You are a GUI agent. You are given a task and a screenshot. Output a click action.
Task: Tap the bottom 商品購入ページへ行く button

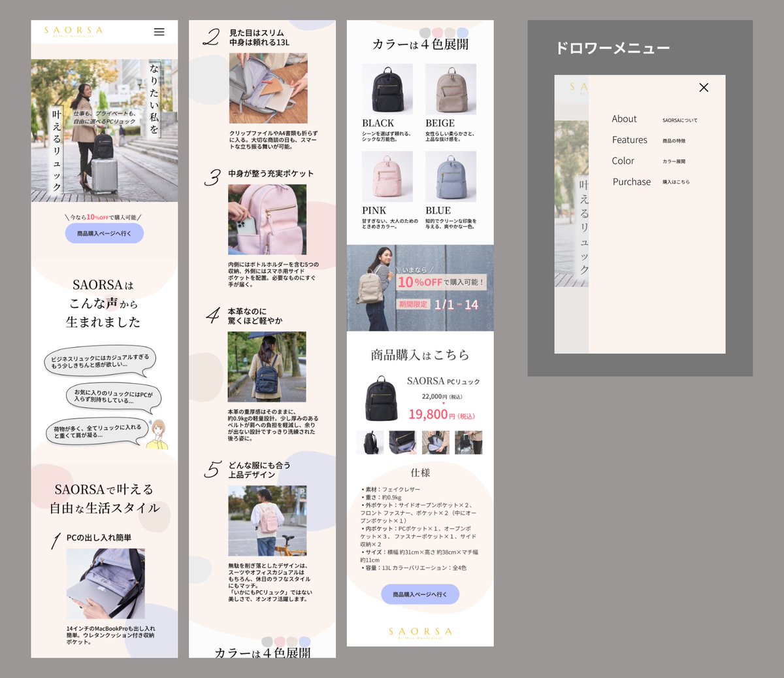[419, 594]
